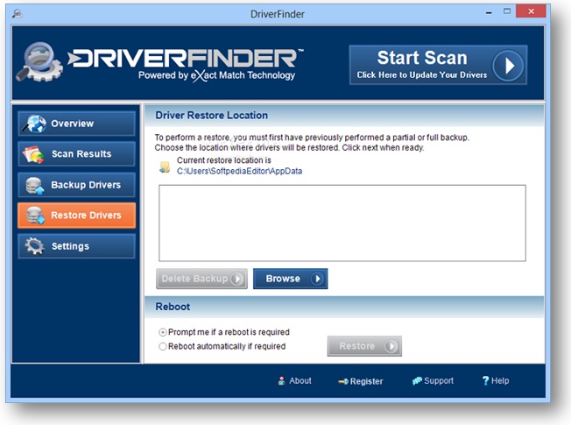
Task: Click the Overview globe icon
Action: point(35,124)
